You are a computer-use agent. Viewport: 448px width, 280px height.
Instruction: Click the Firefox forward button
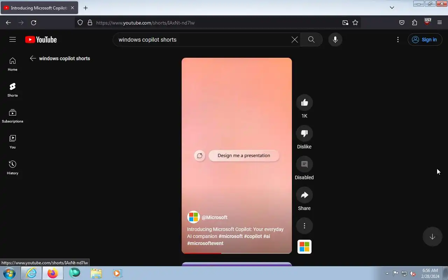tap(21, 22)
